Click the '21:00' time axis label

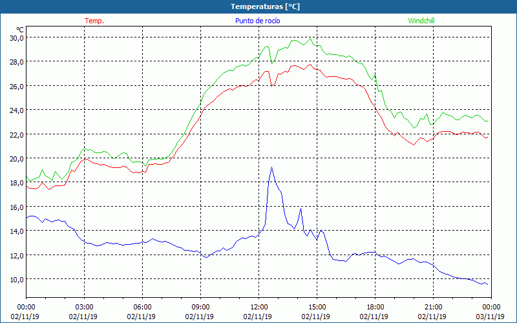433,307
